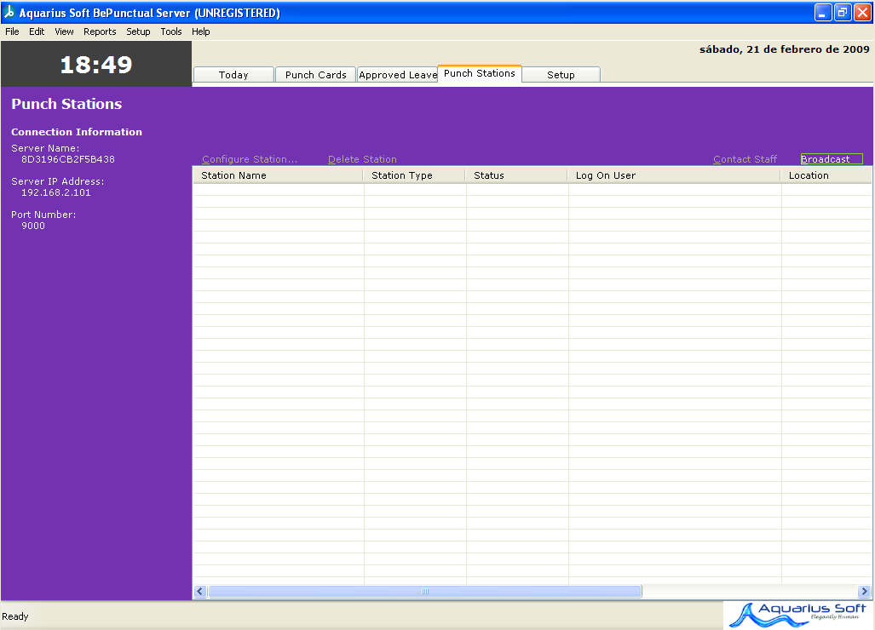
Task: Click server IP address 192.168.2.101
Action: [55, 193]
